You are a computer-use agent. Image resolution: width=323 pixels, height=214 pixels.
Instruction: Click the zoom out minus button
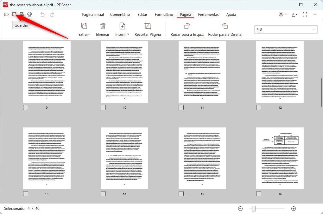pos(240,209)
